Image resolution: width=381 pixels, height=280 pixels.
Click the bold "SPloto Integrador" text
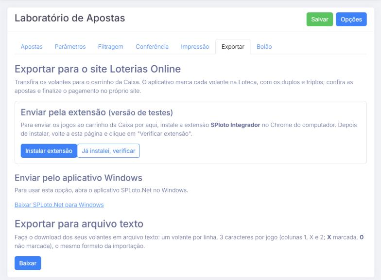click(x=235, y=125)
